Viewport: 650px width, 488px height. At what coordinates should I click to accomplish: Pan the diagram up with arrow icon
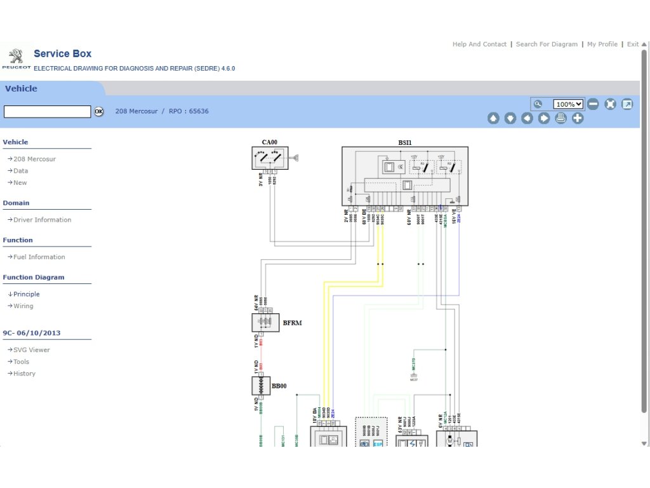pyautogui.click(x=493, y=118)
